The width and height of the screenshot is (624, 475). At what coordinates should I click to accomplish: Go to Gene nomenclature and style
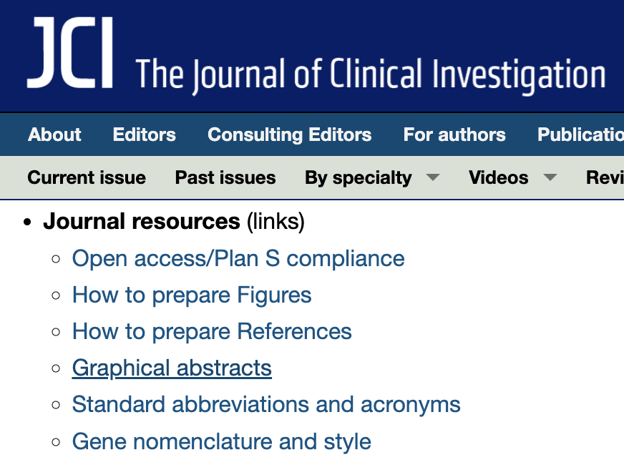point(222,441)
